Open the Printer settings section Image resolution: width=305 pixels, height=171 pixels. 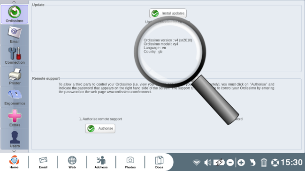pos(15,76)
